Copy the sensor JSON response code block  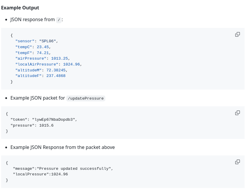click(238, 34)
